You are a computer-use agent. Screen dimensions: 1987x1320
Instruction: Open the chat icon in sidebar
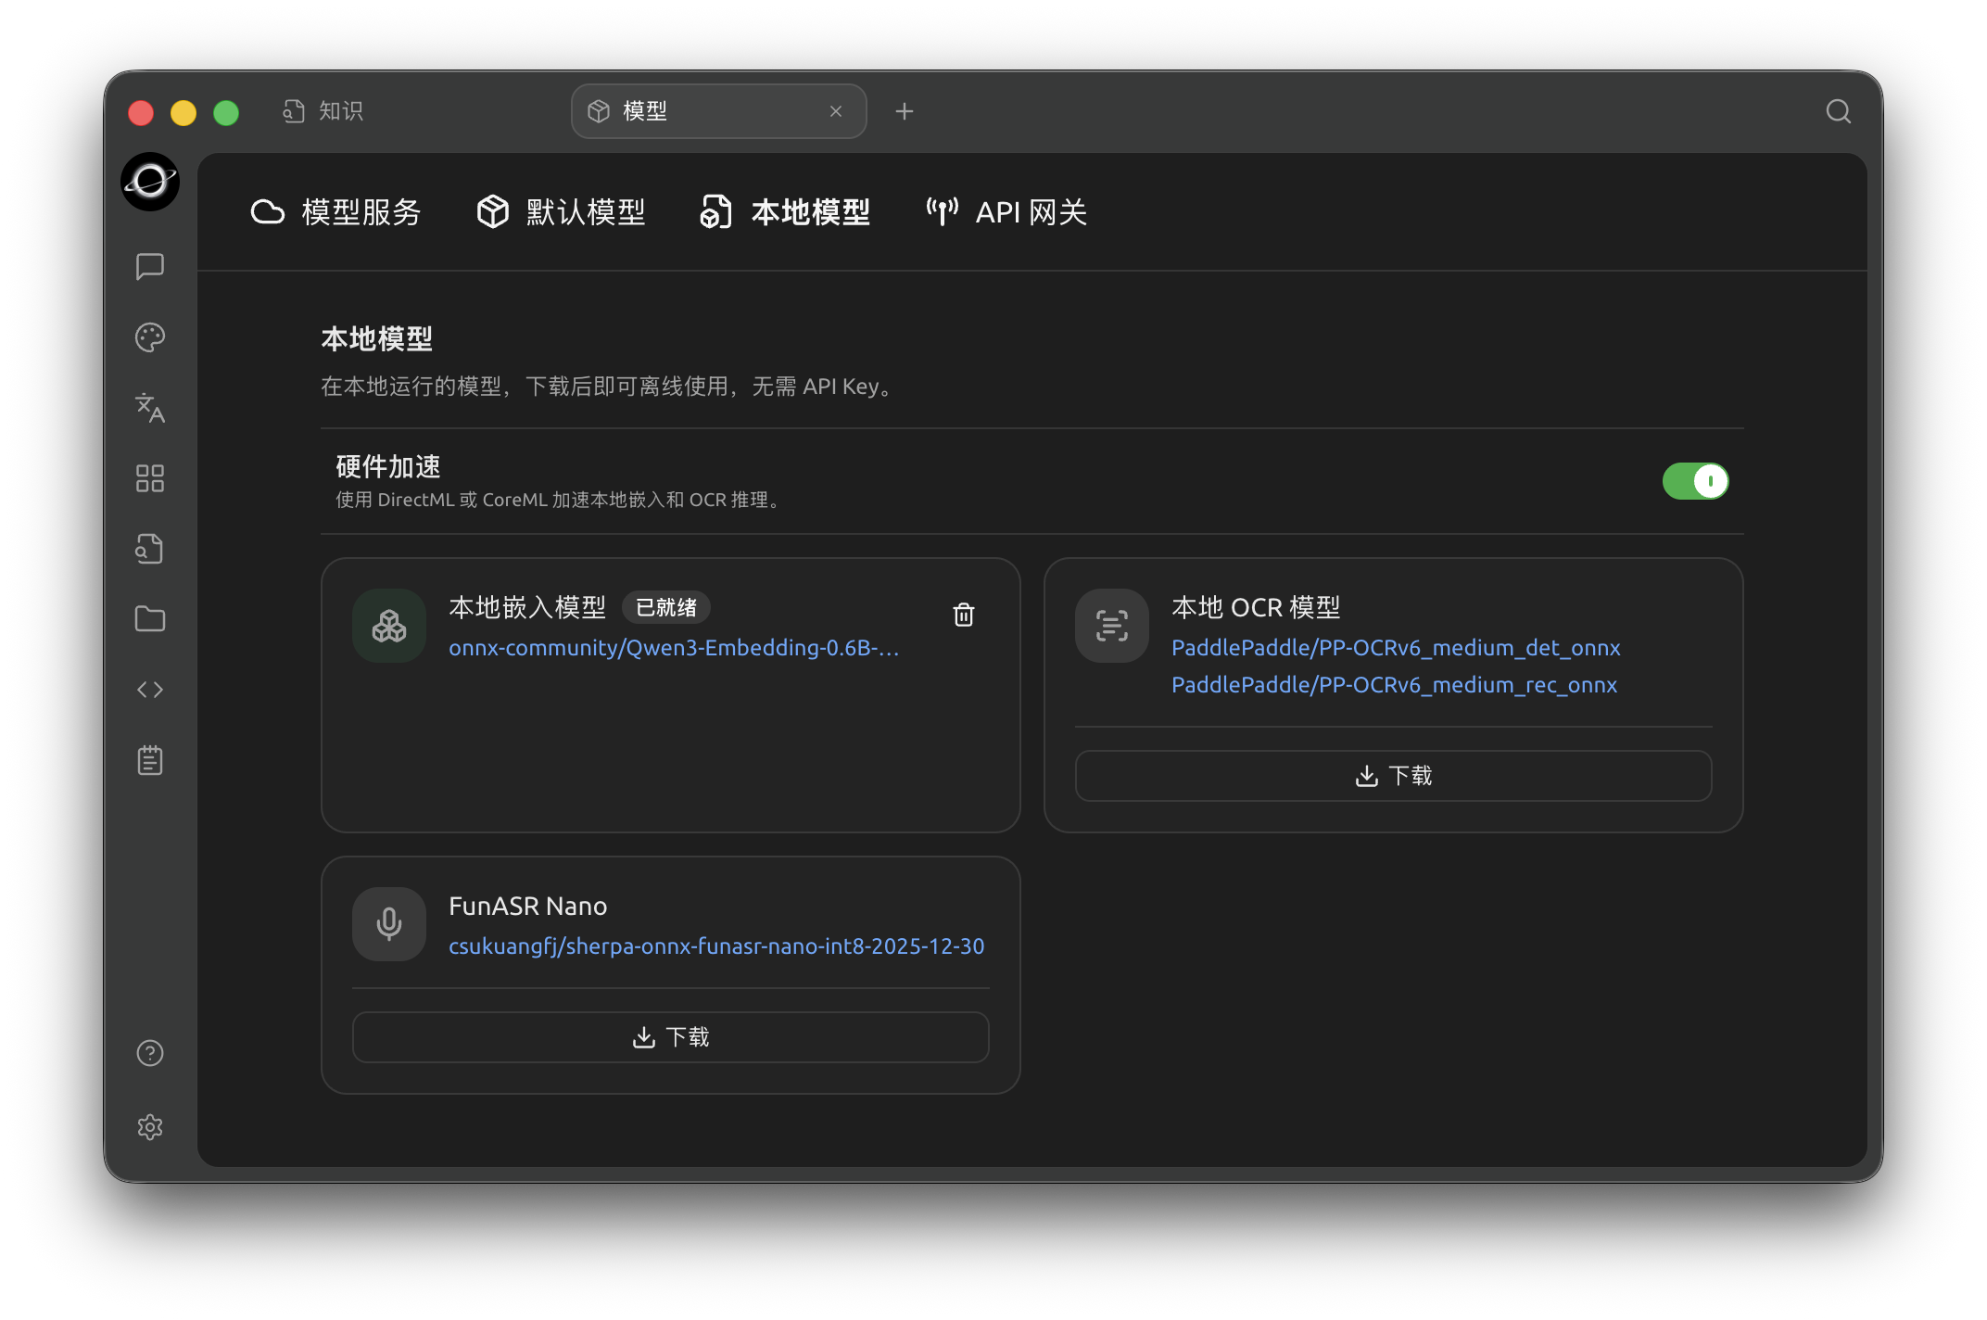150,267
